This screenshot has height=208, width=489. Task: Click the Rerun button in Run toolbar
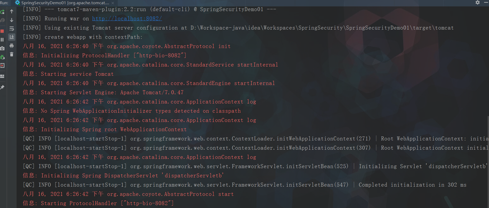pyautogui.click(x=2, y=12)
